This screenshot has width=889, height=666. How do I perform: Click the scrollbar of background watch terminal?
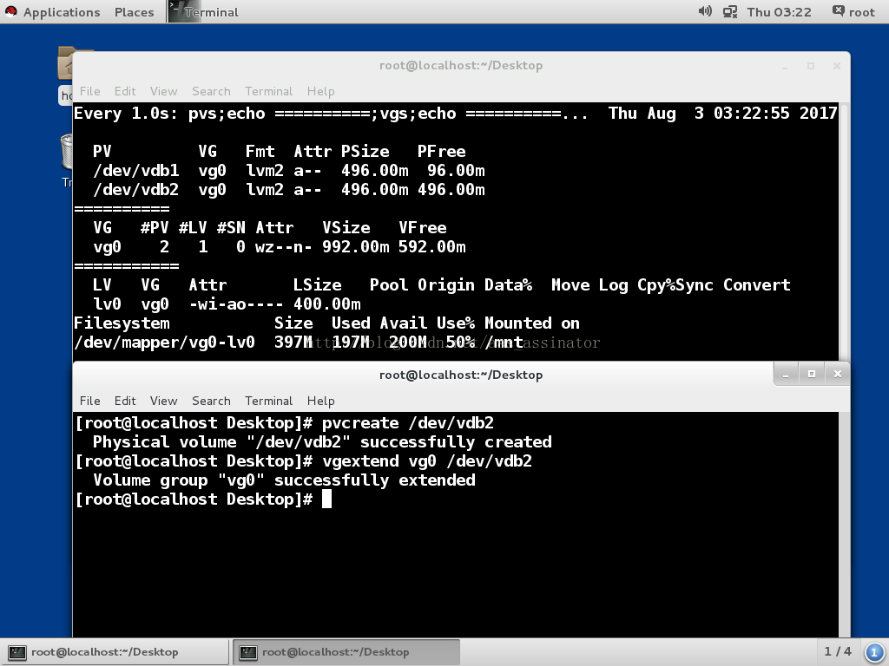click(844, 231)
